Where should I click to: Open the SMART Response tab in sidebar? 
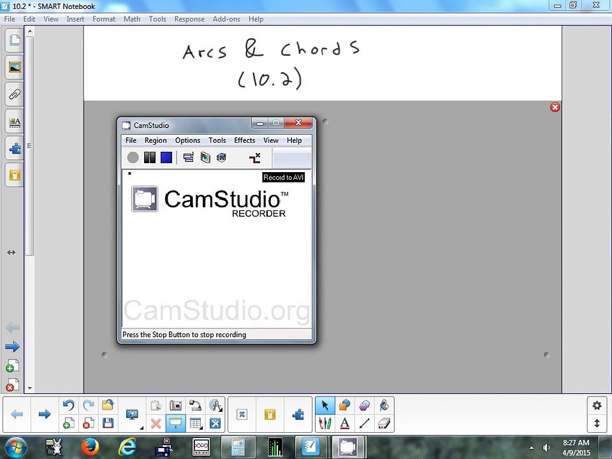tap(15, 175)
